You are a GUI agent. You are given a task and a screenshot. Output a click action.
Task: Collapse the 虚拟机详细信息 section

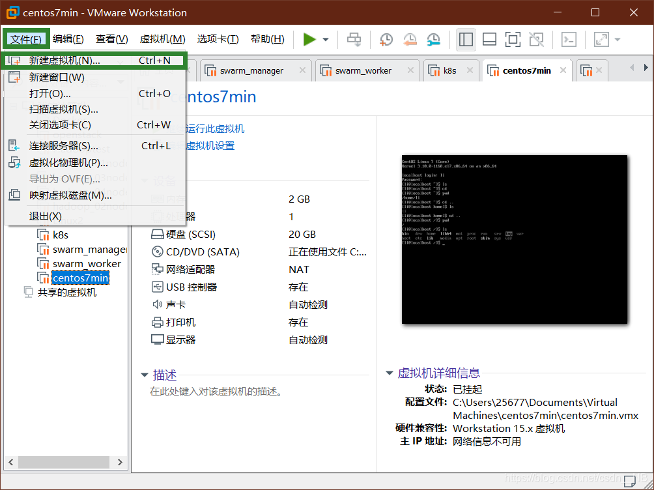390,373
